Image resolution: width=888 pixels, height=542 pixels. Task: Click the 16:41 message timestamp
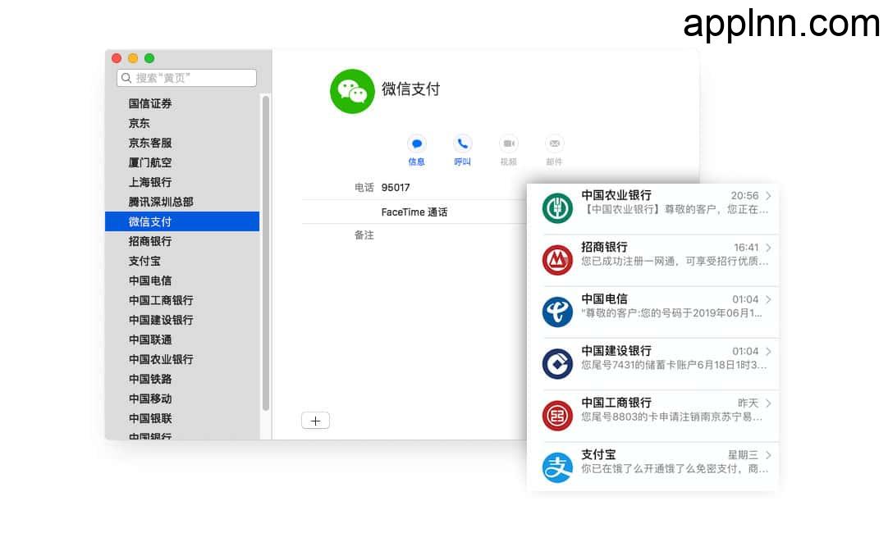pyautogui.click(x=746, y=248)
